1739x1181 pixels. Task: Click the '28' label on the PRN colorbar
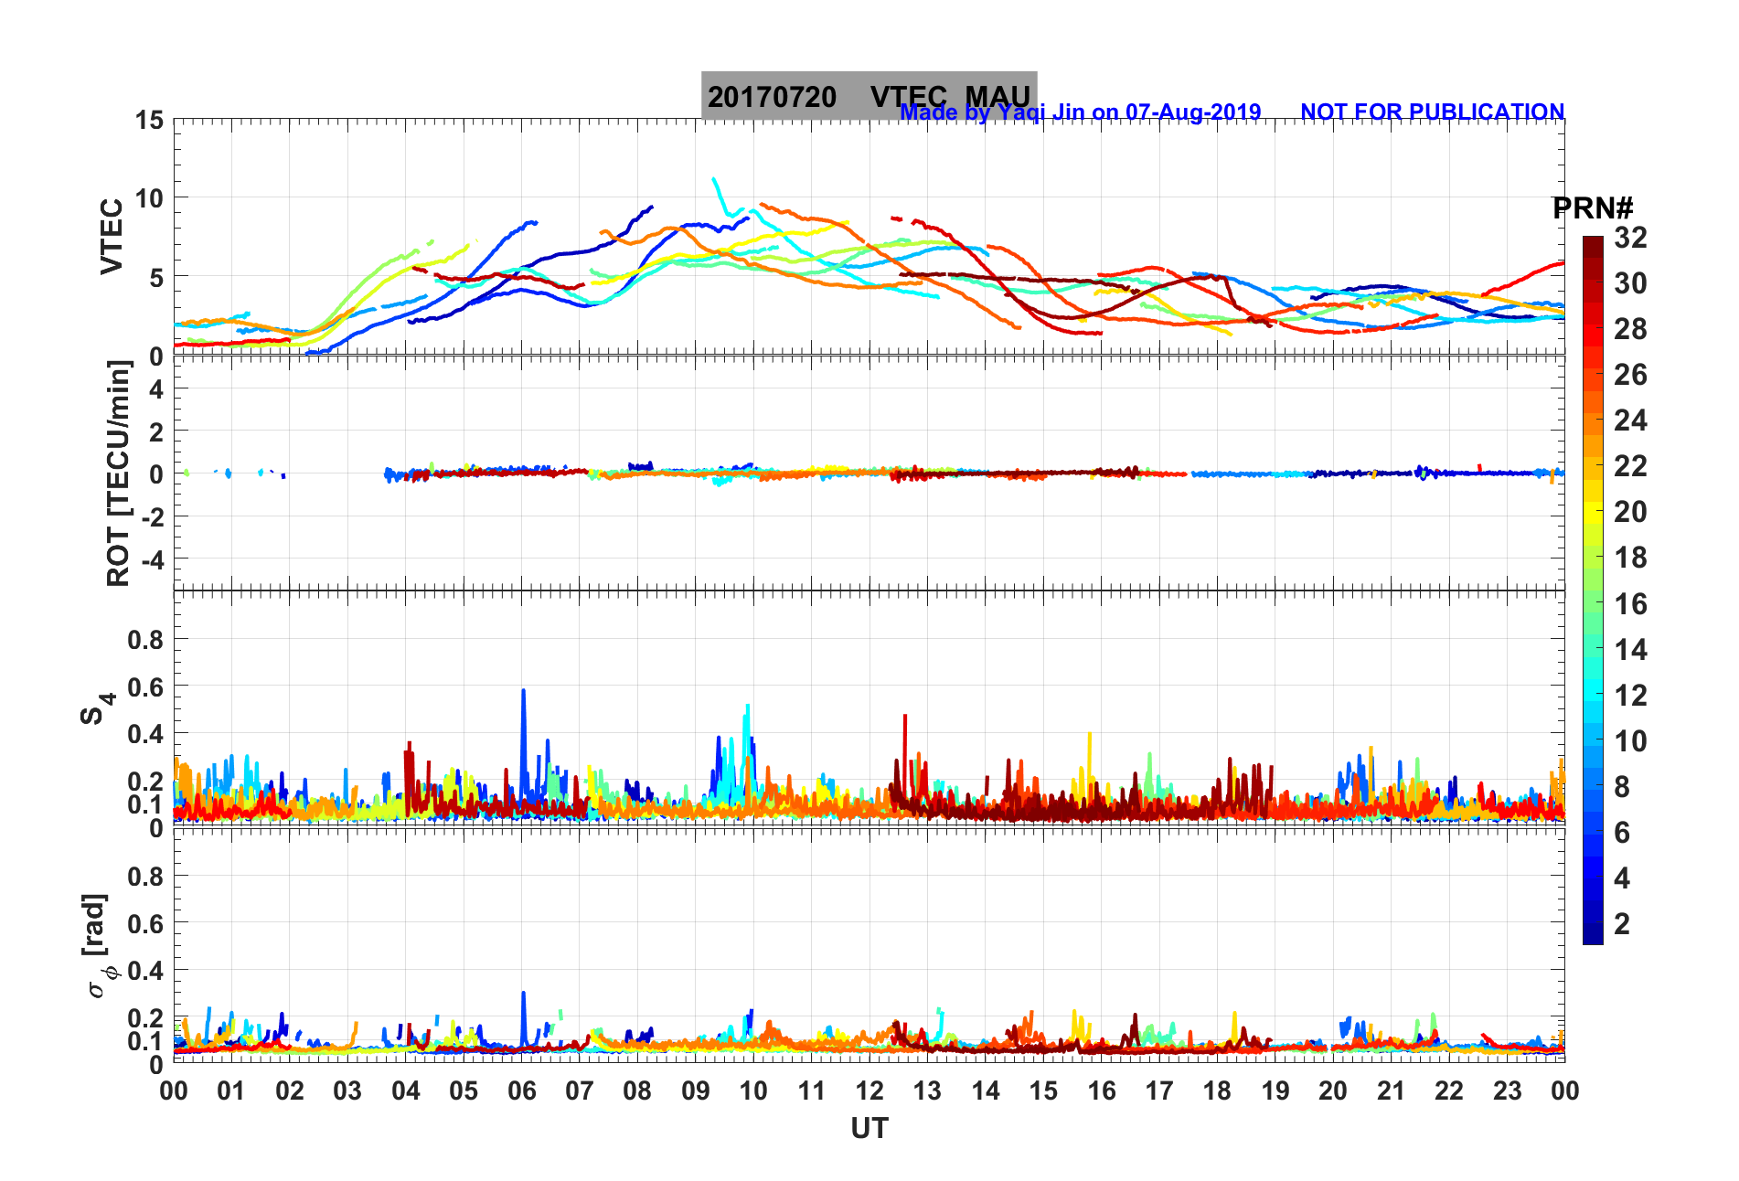pos(1630,329)
